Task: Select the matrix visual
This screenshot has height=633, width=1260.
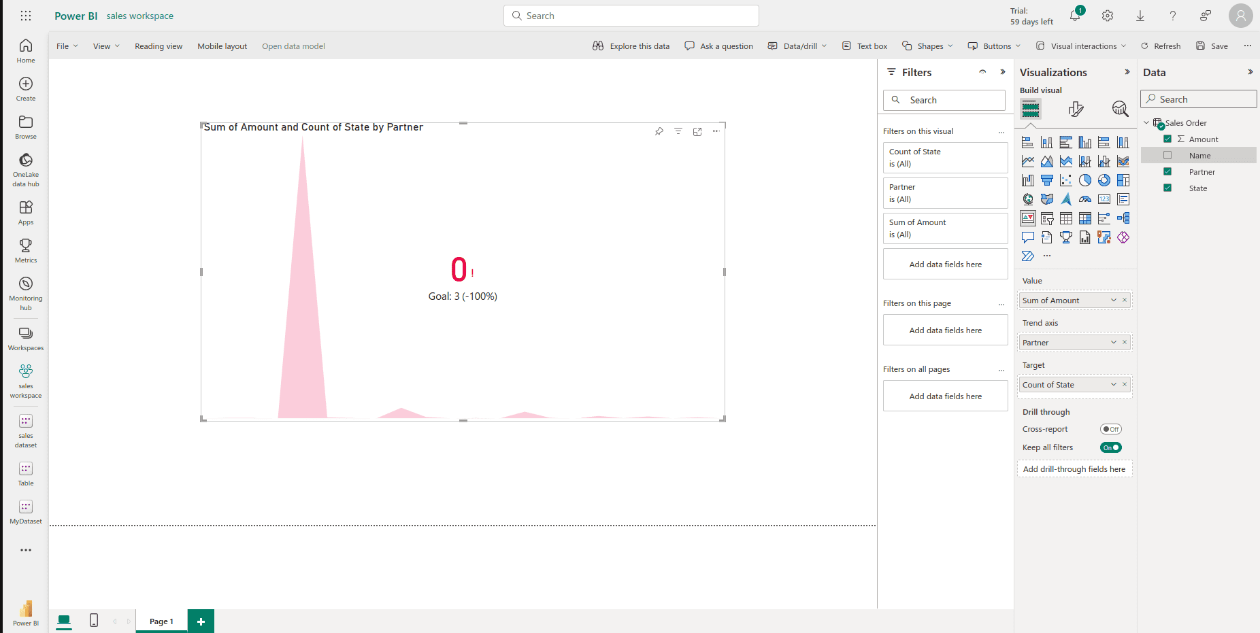Action: (1085, 218)
